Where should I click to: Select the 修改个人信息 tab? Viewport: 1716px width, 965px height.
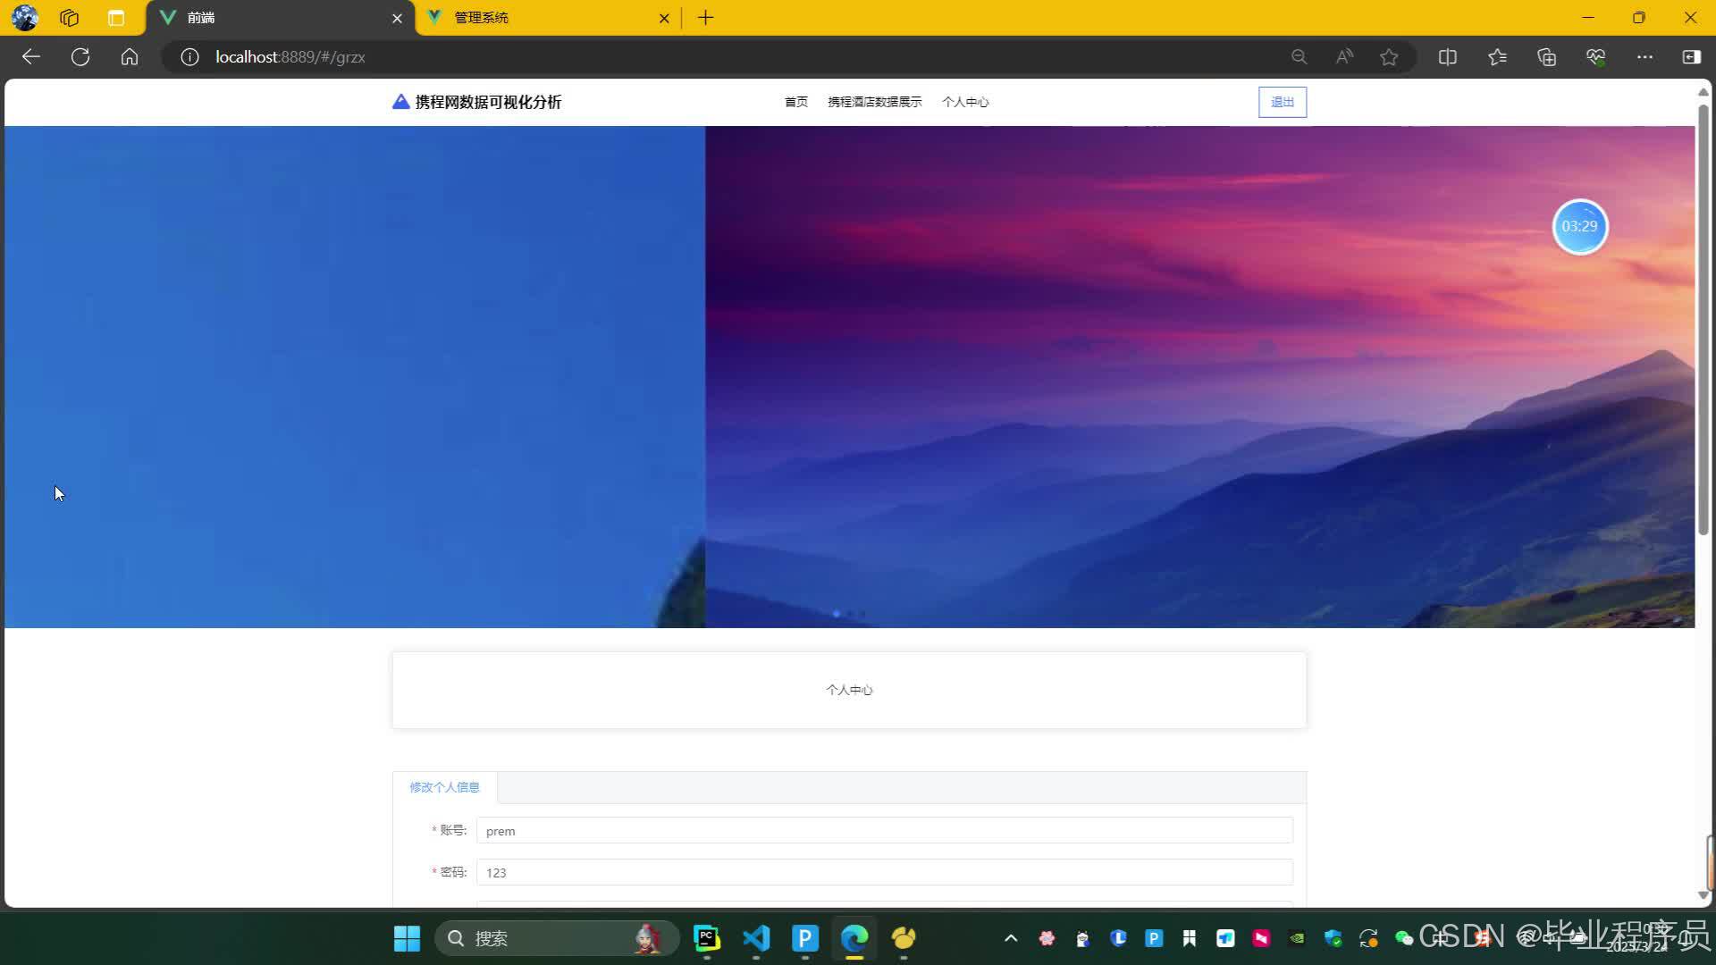click(x=444, y=787)
